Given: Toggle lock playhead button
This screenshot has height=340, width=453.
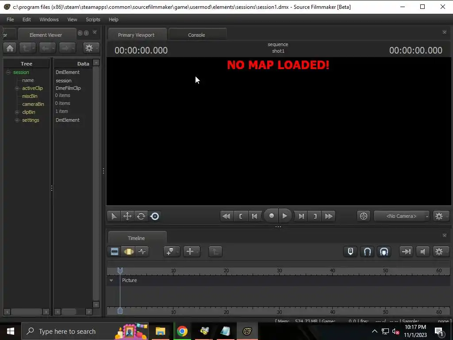Looking at the screenshot, I should pyautogui.click(x=350, y=251).
